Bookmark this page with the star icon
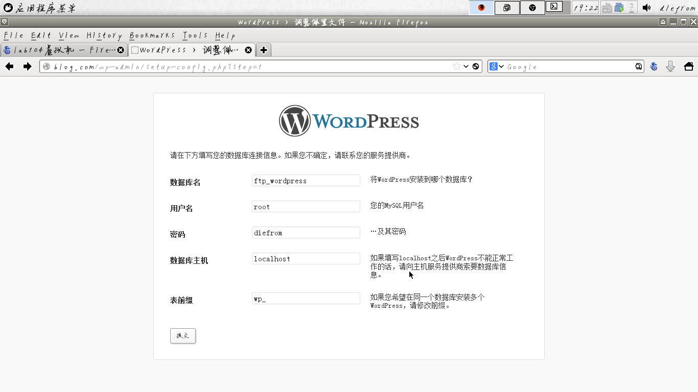The height and width of the screenshot is (392, 698). [457, 66]
